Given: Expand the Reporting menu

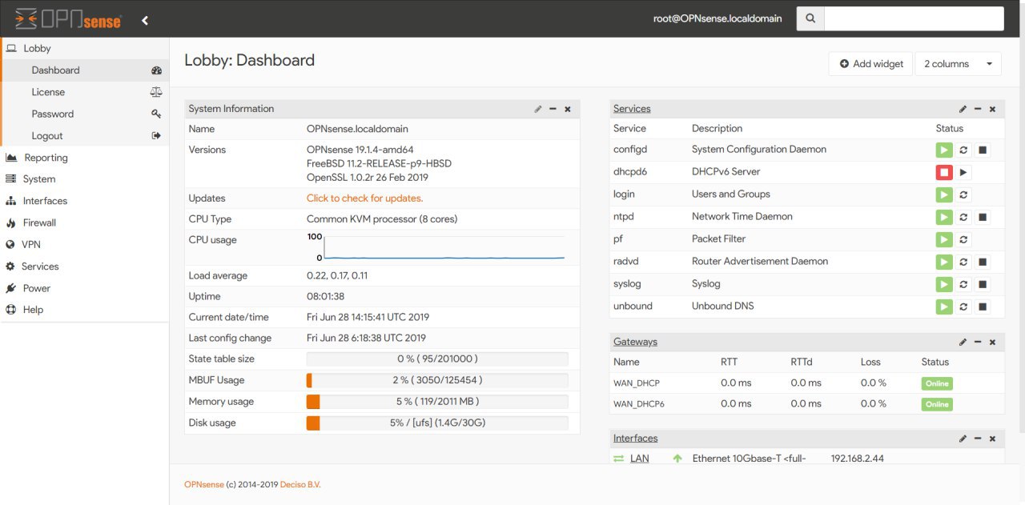Looking at the screenshot, I should click(85, 158).
